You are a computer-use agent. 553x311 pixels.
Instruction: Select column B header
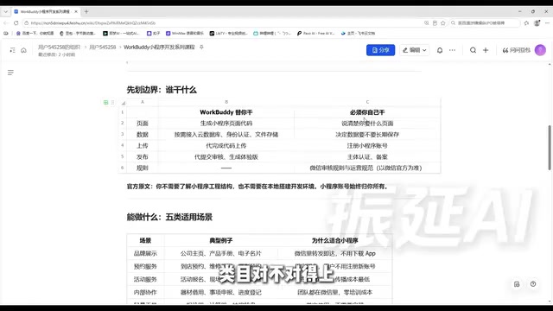coord(226,102)
